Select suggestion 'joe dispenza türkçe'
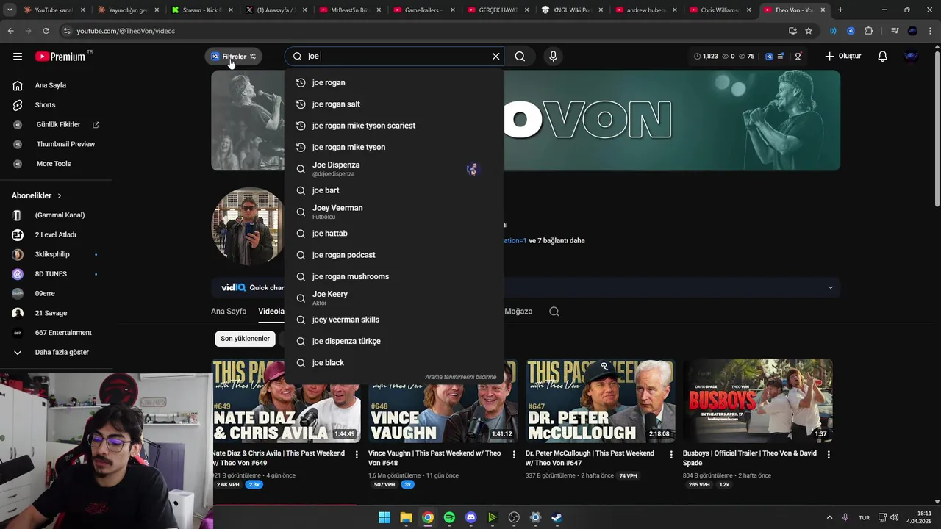This screenshot has width=941, height=529. point(394,341)
